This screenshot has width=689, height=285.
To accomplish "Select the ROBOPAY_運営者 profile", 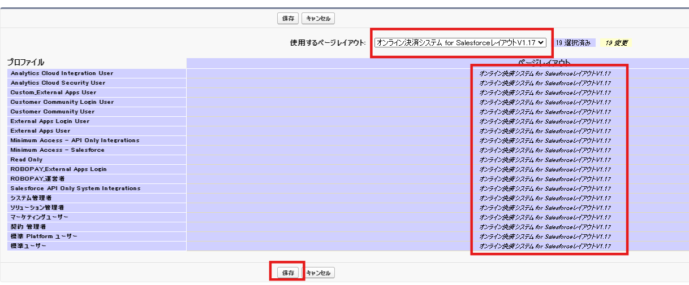I will click(37, 179).
